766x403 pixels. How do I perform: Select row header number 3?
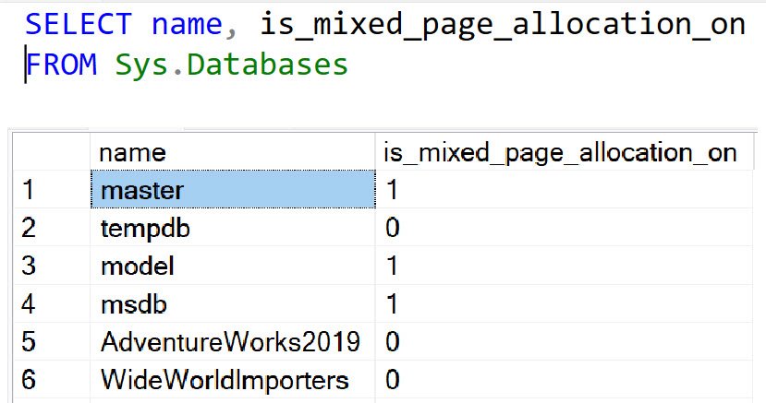[52, 266]
